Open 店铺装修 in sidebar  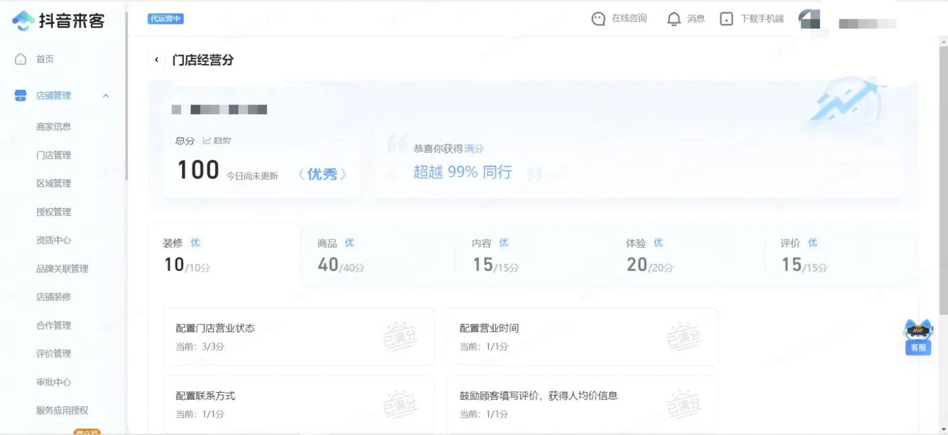tap(53, 297)
